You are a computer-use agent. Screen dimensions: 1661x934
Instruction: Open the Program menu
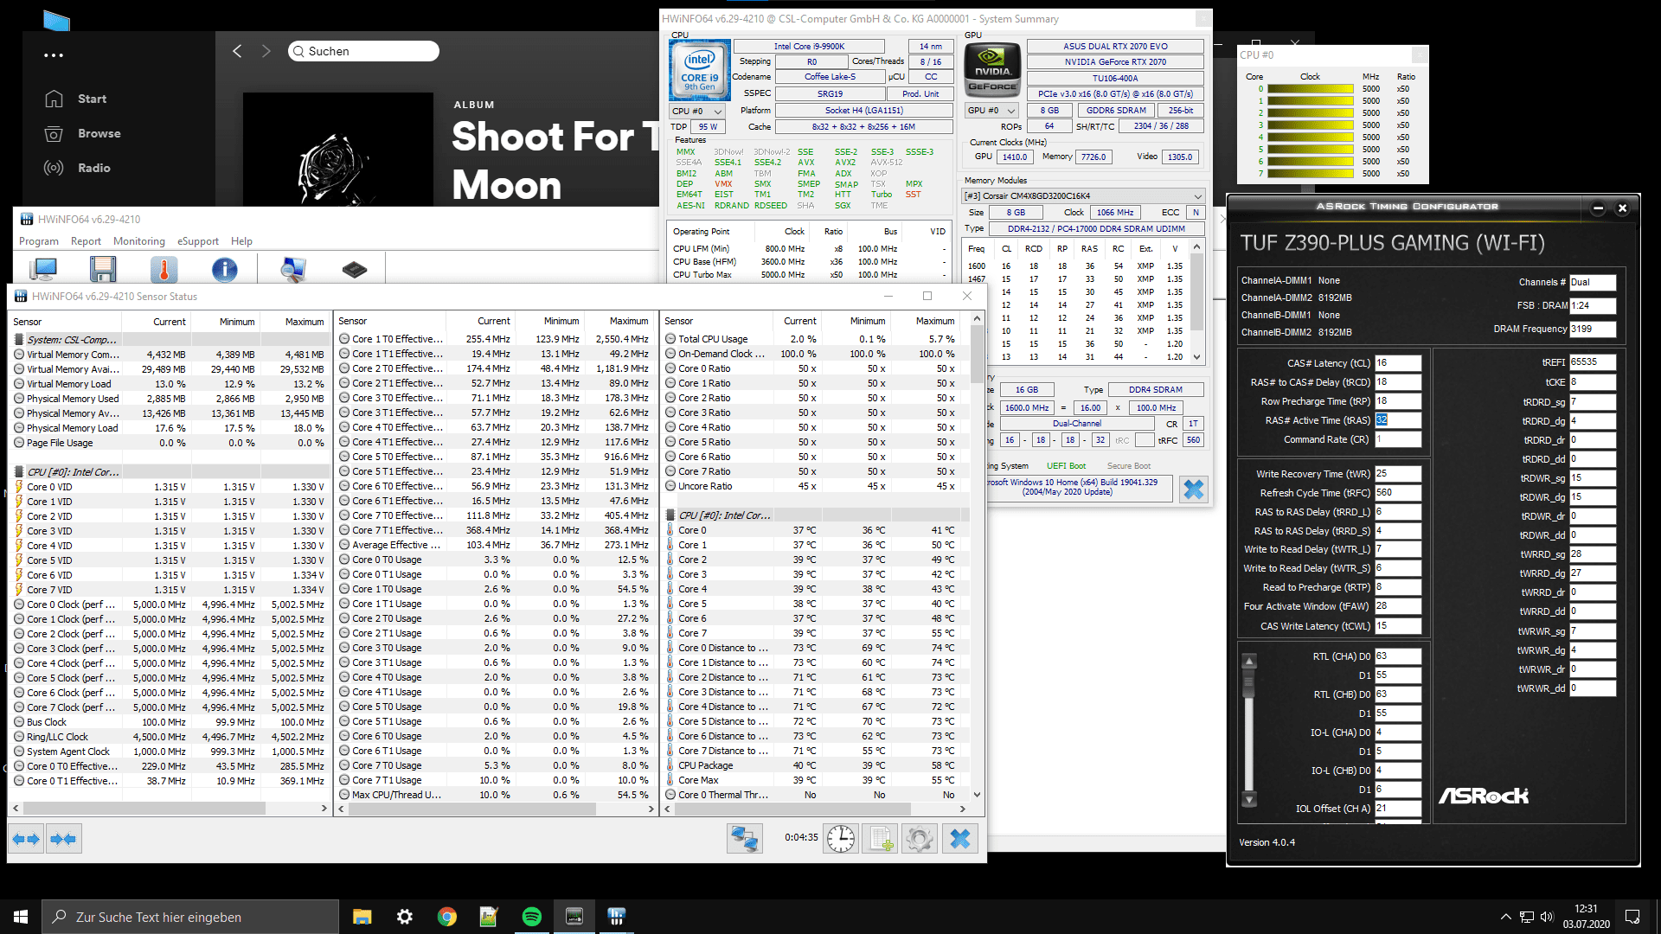39,241
